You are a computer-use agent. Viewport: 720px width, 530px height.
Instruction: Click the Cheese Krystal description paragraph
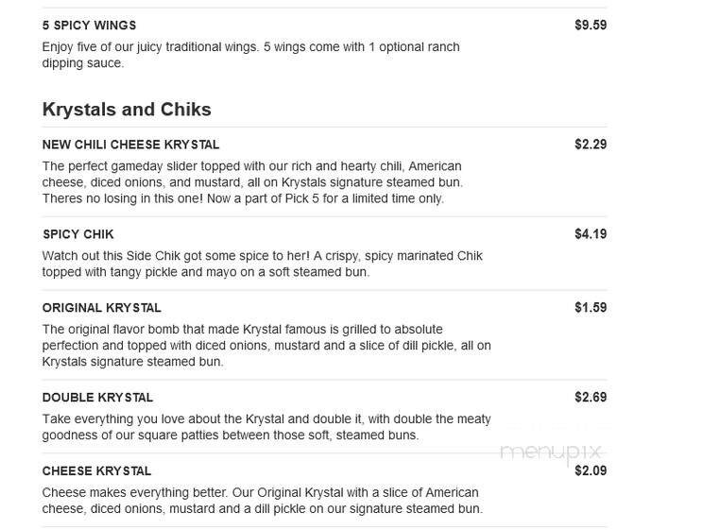click(262, 501)
